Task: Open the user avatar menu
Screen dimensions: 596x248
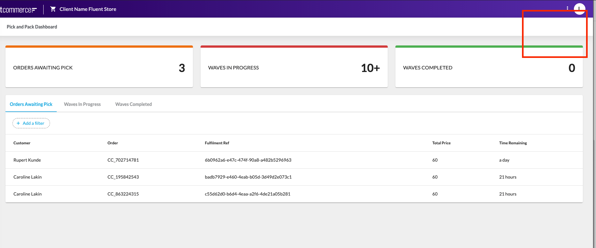Action: 579,8
